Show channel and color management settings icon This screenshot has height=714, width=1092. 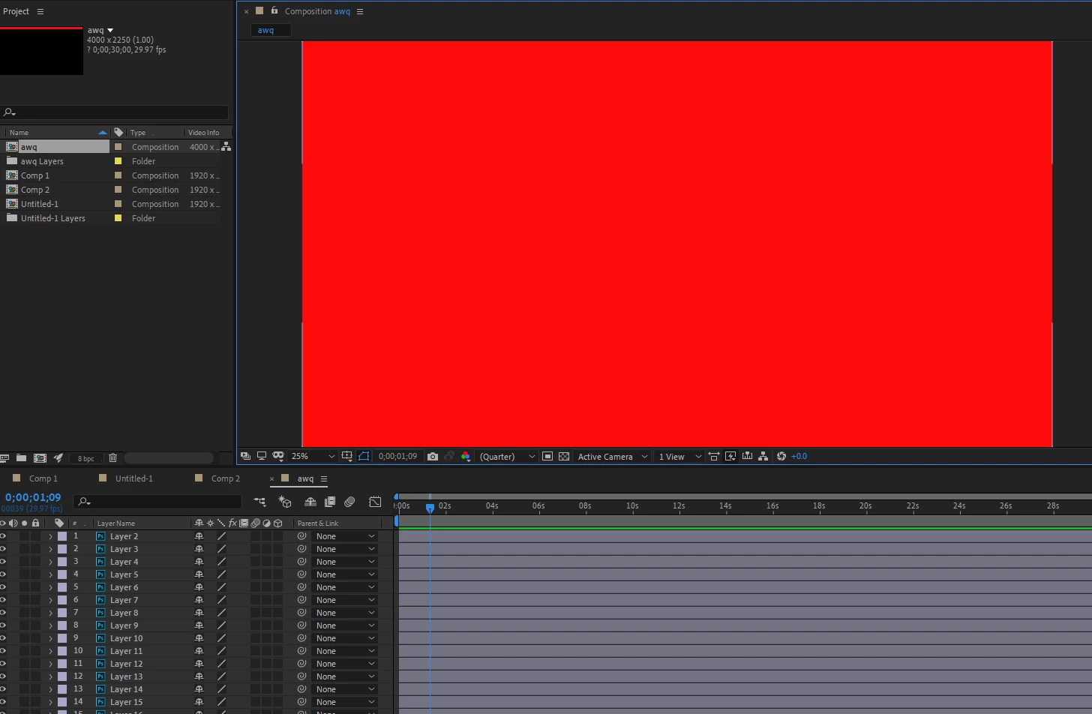point(466,456)
